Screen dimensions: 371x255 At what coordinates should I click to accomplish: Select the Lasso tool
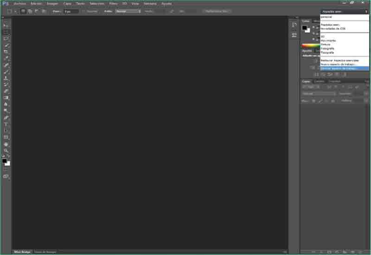(x=6, y=39)
